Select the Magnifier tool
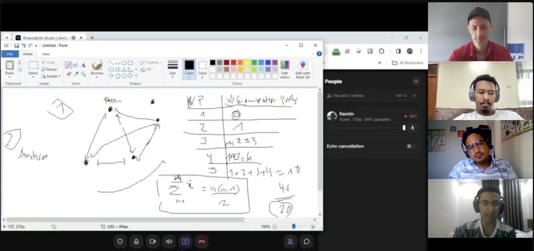The width and height of the screenshot is (534, 251). pyautogui.click(x=83, y=74)
